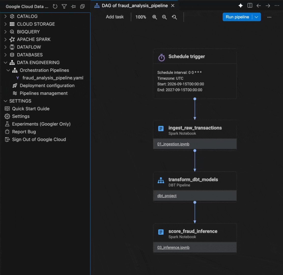Screen dimensions: 283x275
Task: Open the Run pipeline dropdown arrow
Action: click(x=257, y=17)
